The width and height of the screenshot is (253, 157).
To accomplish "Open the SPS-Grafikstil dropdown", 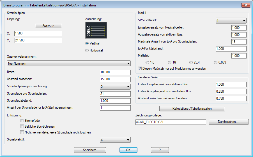I will pos(231,21).
